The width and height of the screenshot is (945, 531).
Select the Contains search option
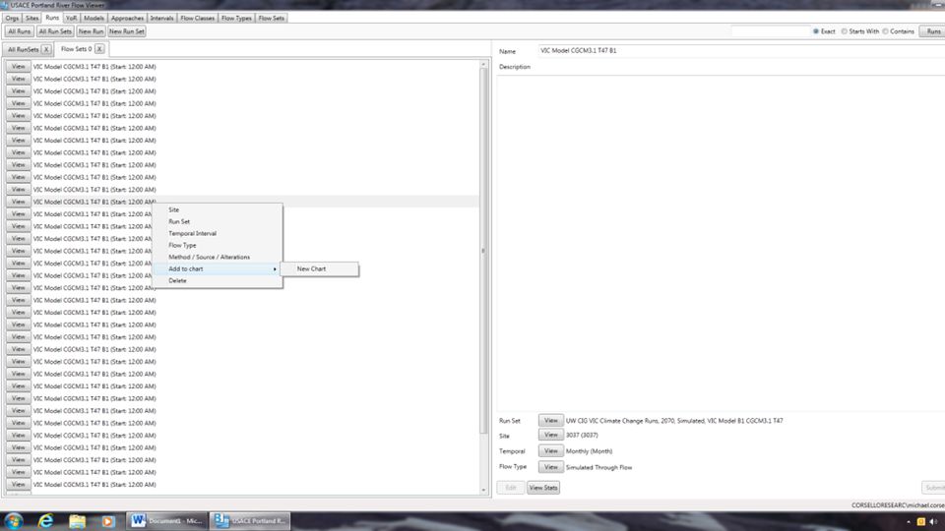(885, 31)
